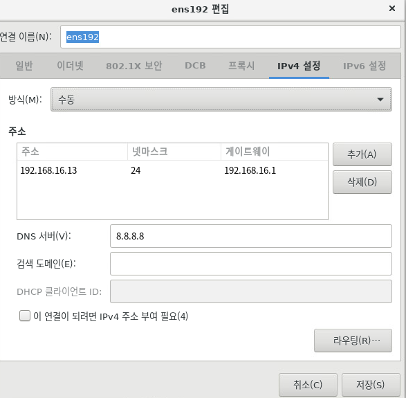The width and height of the screenshot is (406, 398).
Task: Click the connection name field containing ens192
Action: [230, 37]
